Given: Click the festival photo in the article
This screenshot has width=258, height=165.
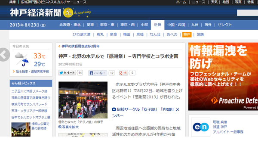Looking at the screenshot, I should [x=83, y=100].
